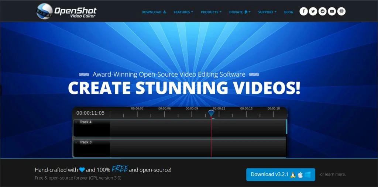Open the Twitter social icon
Viewport: 378px width, 187px height.
[x=313, y=11]
